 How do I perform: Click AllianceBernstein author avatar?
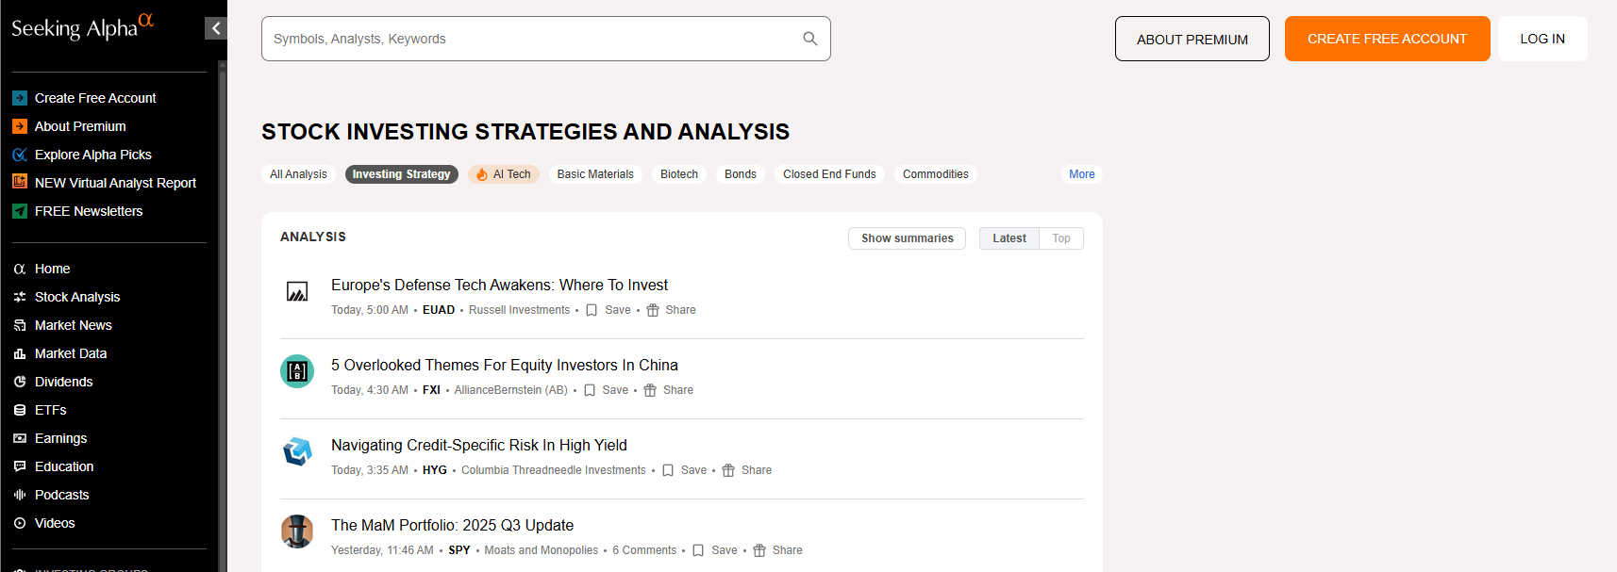coord(297,371)
